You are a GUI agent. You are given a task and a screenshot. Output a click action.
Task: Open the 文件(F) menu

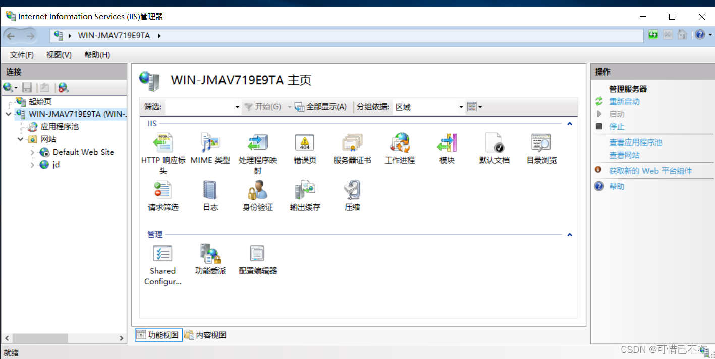pyautogui.click(x=22, y=55)
